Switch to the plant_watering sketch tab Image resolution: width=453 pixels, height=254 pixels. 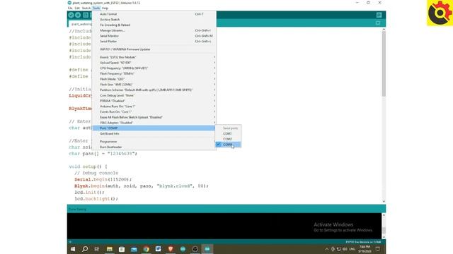click(x=80, y=24)
